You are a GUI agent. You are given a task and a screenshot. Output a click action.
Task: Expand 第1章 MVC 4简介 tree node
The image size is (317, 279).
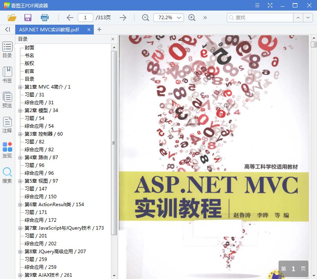tap(20, 87)
